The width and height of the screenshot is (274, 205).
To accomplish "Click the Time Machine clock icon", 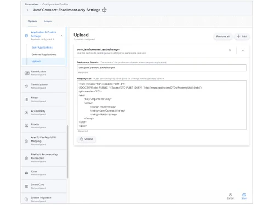I will (26, 86).
